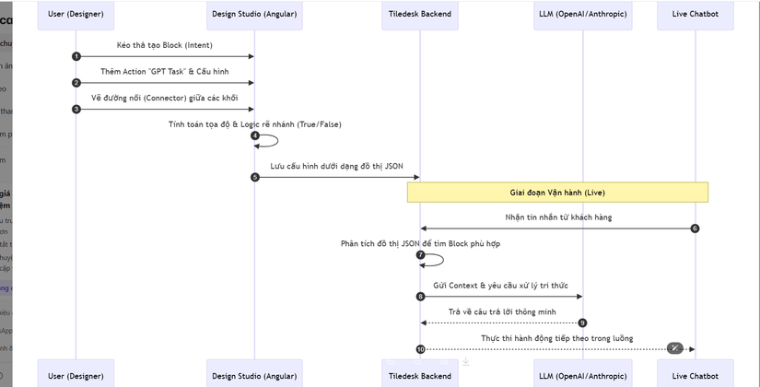Screen dimensions: 760x387
Task: Select the circled number 4 marker
Action: pos(255,135)
